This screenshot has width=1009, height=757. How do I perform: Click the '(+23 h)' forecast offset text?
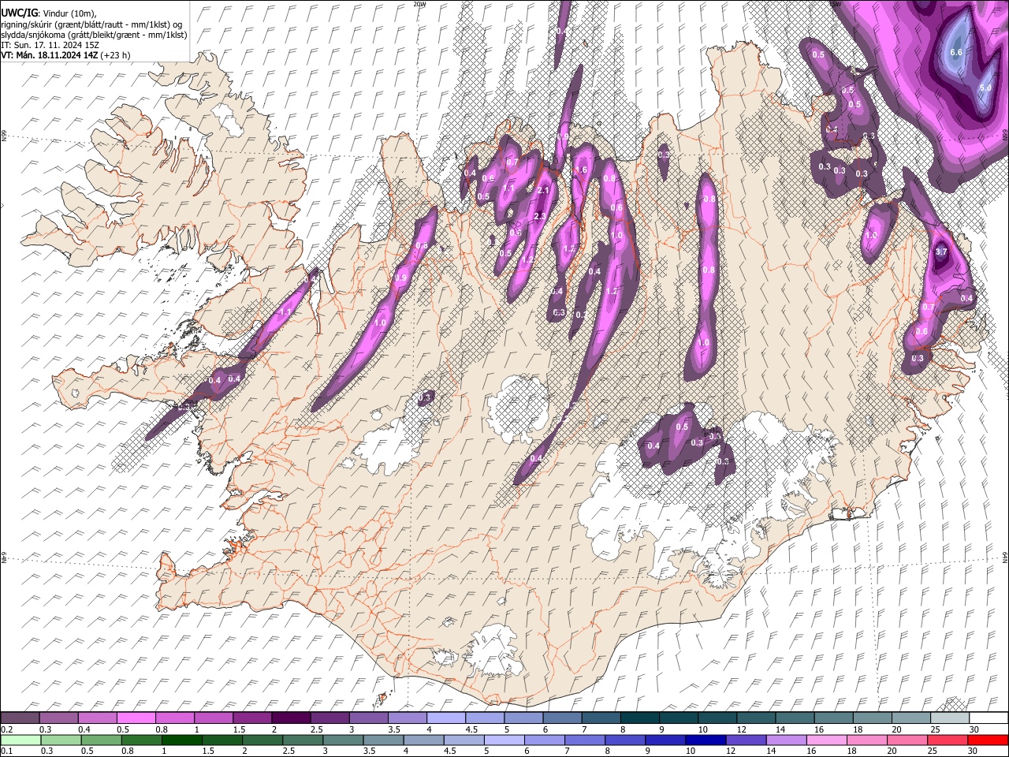(x=114, y=55)
